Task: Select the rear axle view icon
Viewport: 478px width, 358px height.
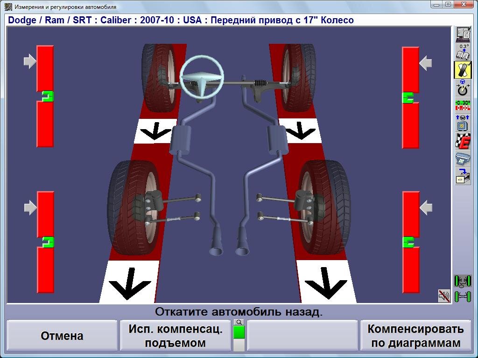Action: click(x=463, y=296)
